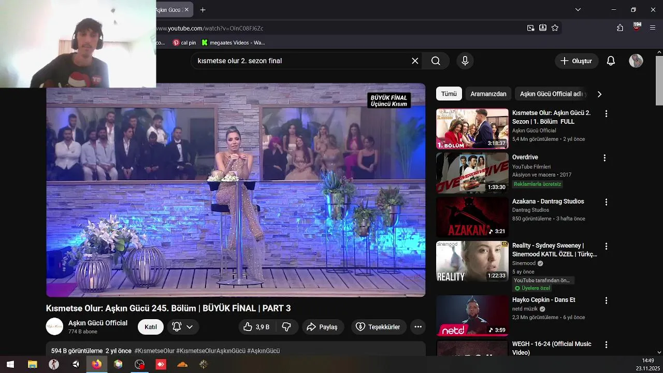Click the Teşekkürler thanks button
The width and height of the screenshot is (663, 373).
[379, 327]
